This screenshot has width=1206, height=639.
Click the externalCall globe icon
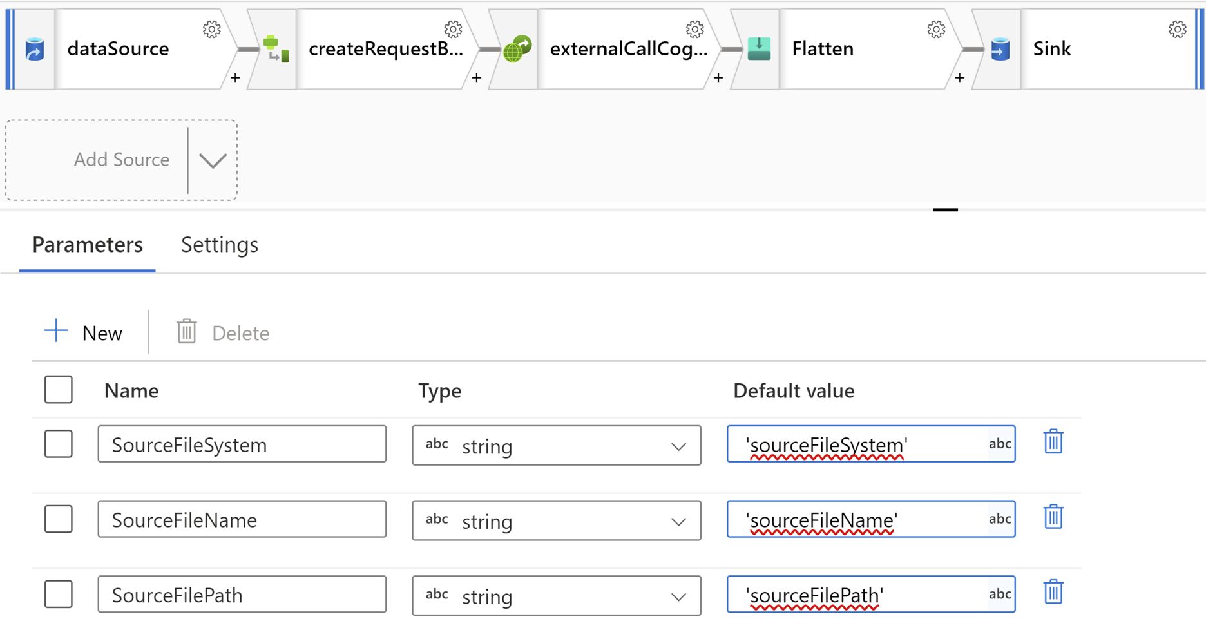(x=517, y=49)
